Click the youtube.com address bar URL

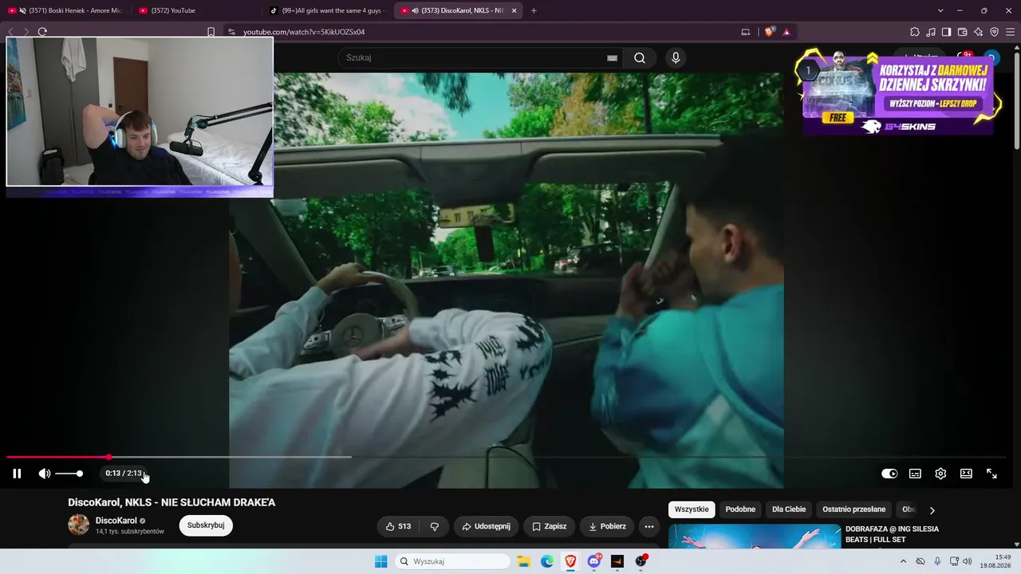pos(304,32)
